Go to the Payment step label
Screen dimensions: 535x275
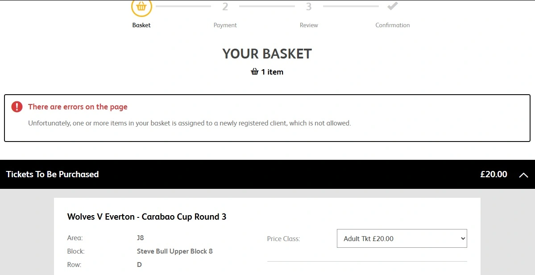pyautogui.click(x=225, y=25)
